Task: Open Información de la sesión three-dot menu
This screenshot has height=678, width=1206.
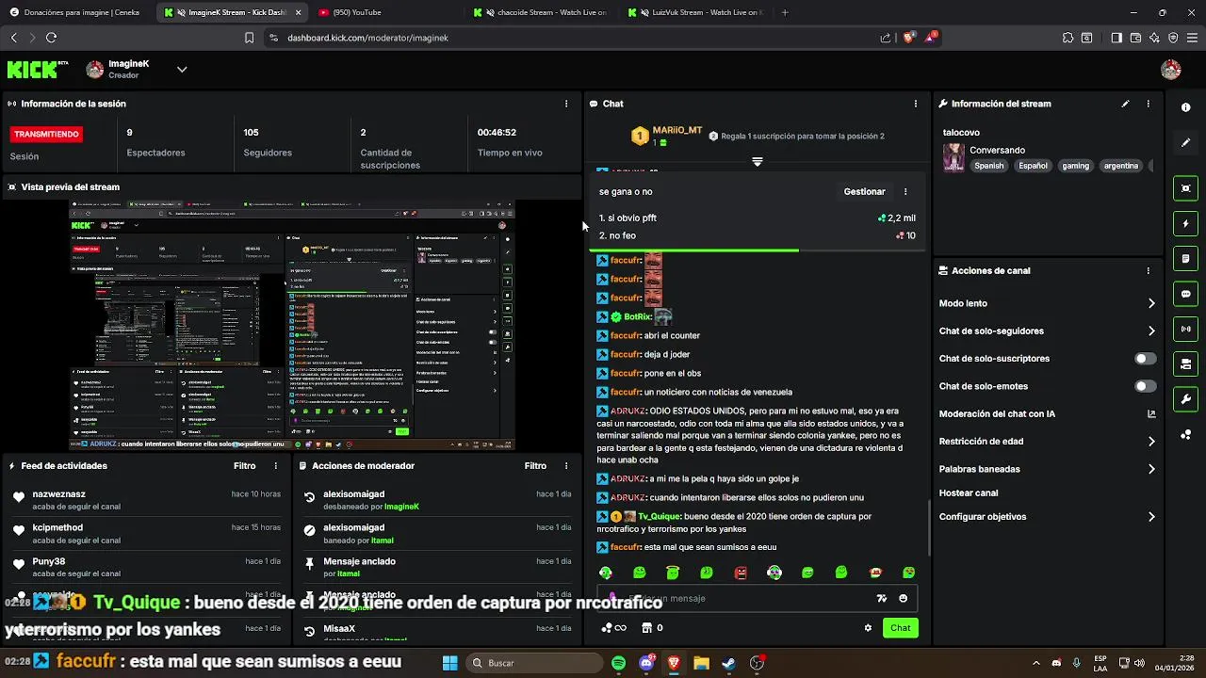Action: coord(566,104)
